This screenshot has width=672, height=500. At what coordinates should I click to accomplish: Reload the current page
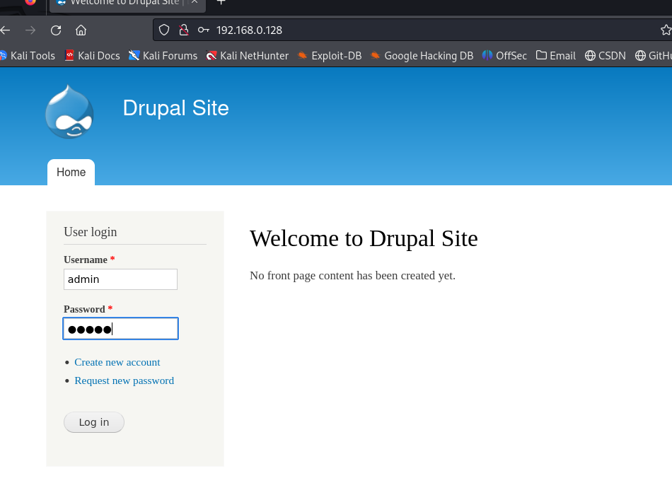[56, 30]
